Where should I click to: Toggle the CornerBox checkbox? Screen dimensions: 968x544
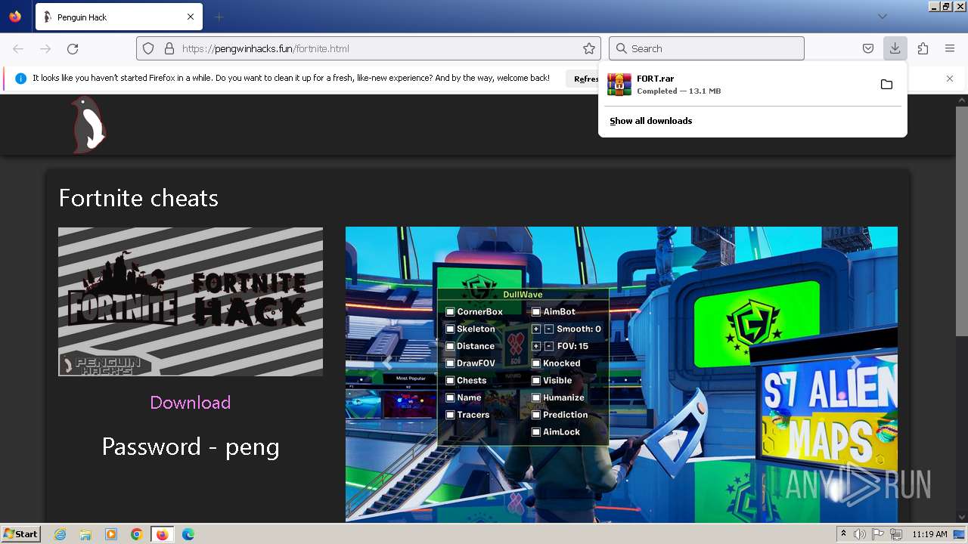tap(450, 311)
